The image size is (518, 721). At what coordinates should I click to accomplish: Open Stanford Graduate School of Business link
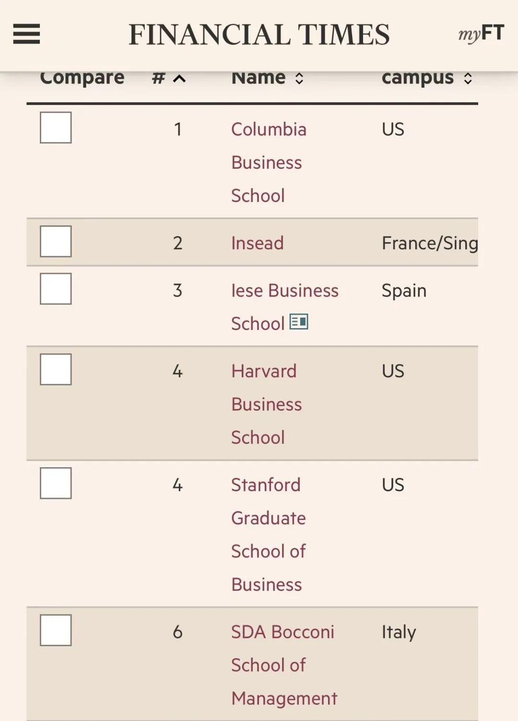pyautogui.click(x=269, y=534)
